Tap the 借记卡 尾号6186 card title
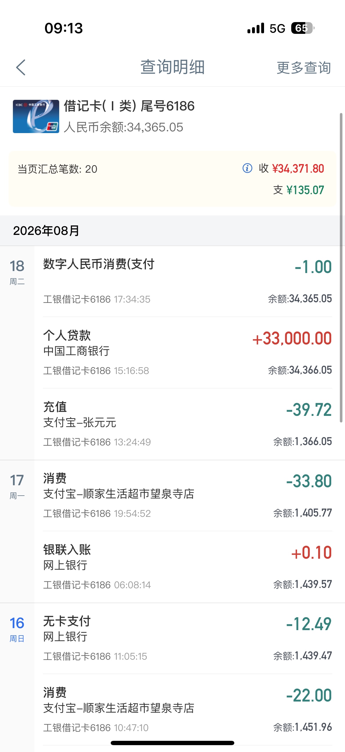This screenshot has height=752, width=345. [x=129, y=106]
